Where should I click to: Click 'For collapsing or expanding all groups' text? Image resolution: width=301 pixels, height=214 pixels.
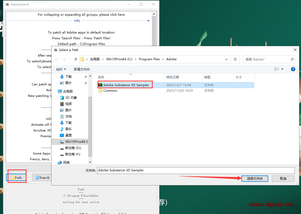81,15
